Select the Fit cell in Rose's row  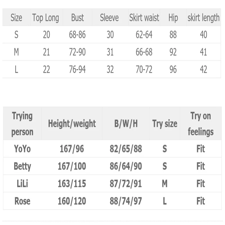[x=201, y=201]
